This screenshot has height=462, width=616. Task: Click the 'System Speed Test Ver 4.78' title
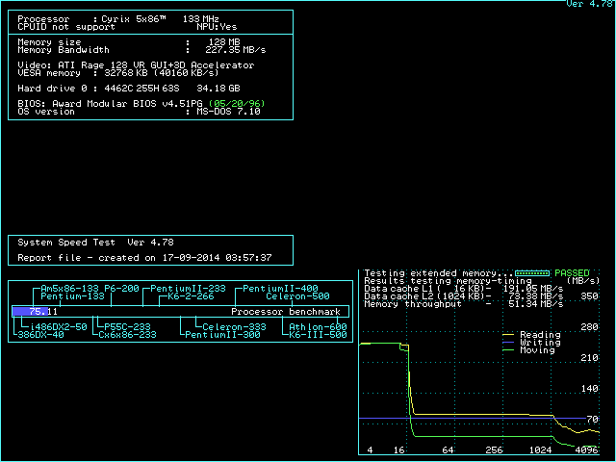tap(96, 243)
